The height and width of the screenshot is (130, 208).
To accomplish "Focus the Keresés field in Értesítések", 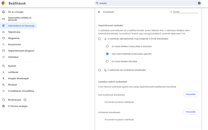I will 186,12.
